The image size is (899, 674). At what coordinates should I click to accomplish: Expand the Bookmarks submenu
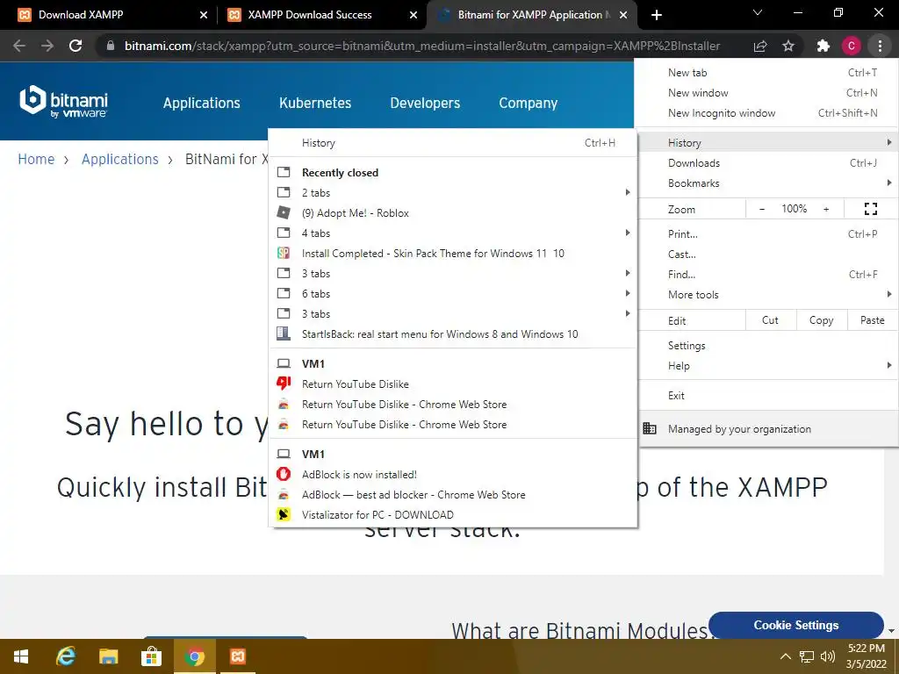768,183
